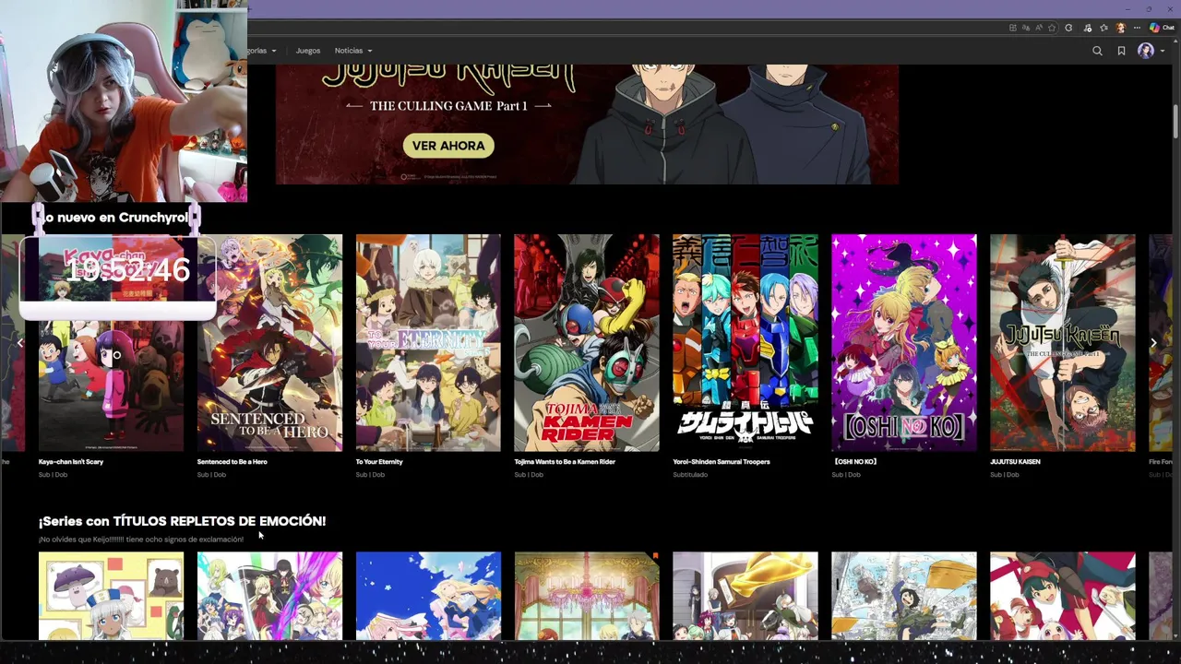1181x664 pixels.
Task: Expand the Categorías dropdown arrow
Action: point(274,51)
